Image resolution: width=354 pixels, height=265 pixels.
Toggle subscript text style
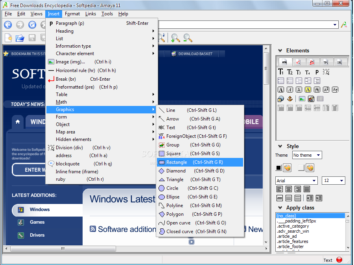[x=335, y=90]
